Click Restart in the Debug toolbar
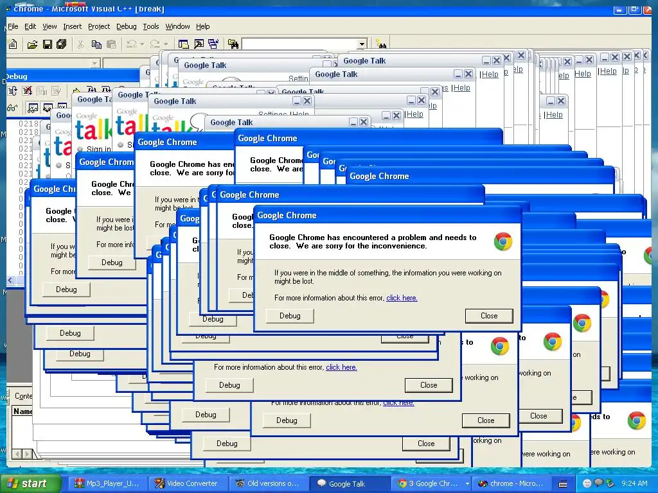The height and width of the screenshot is (493, 658). click(12, 91)
